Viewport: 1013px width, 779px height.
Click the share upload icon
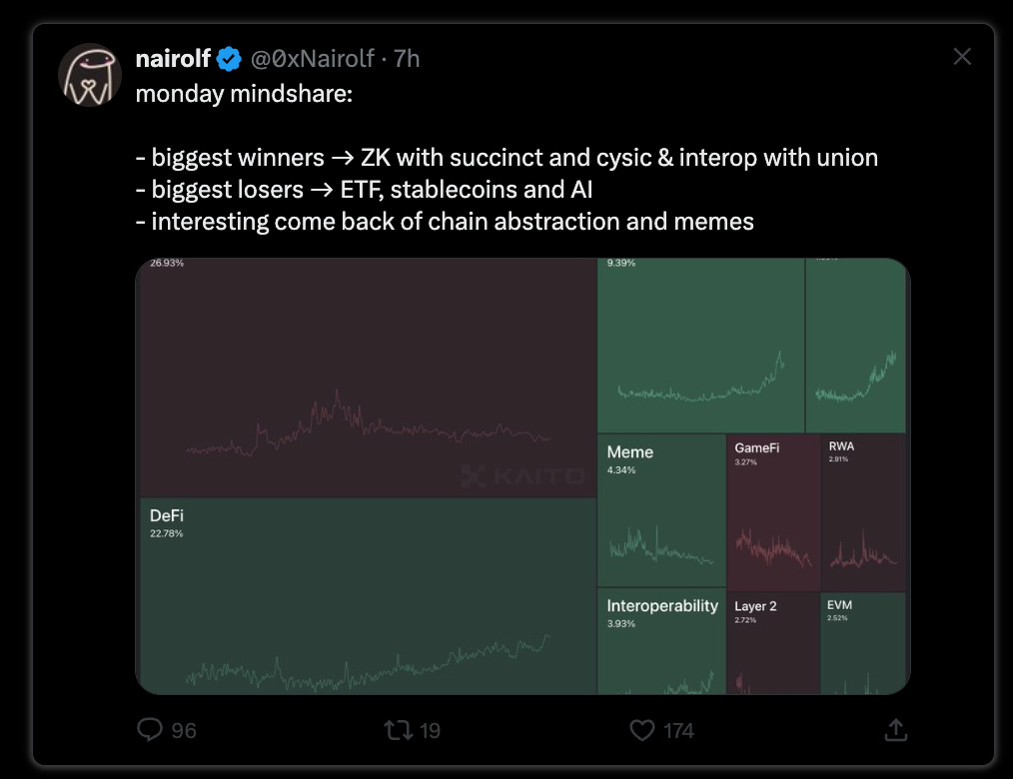[895, 730]
